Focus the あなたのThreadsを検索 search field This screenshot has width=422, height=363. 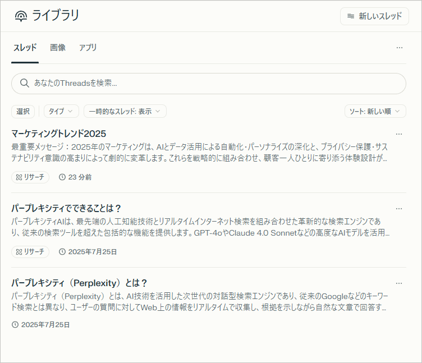[213, 83]
